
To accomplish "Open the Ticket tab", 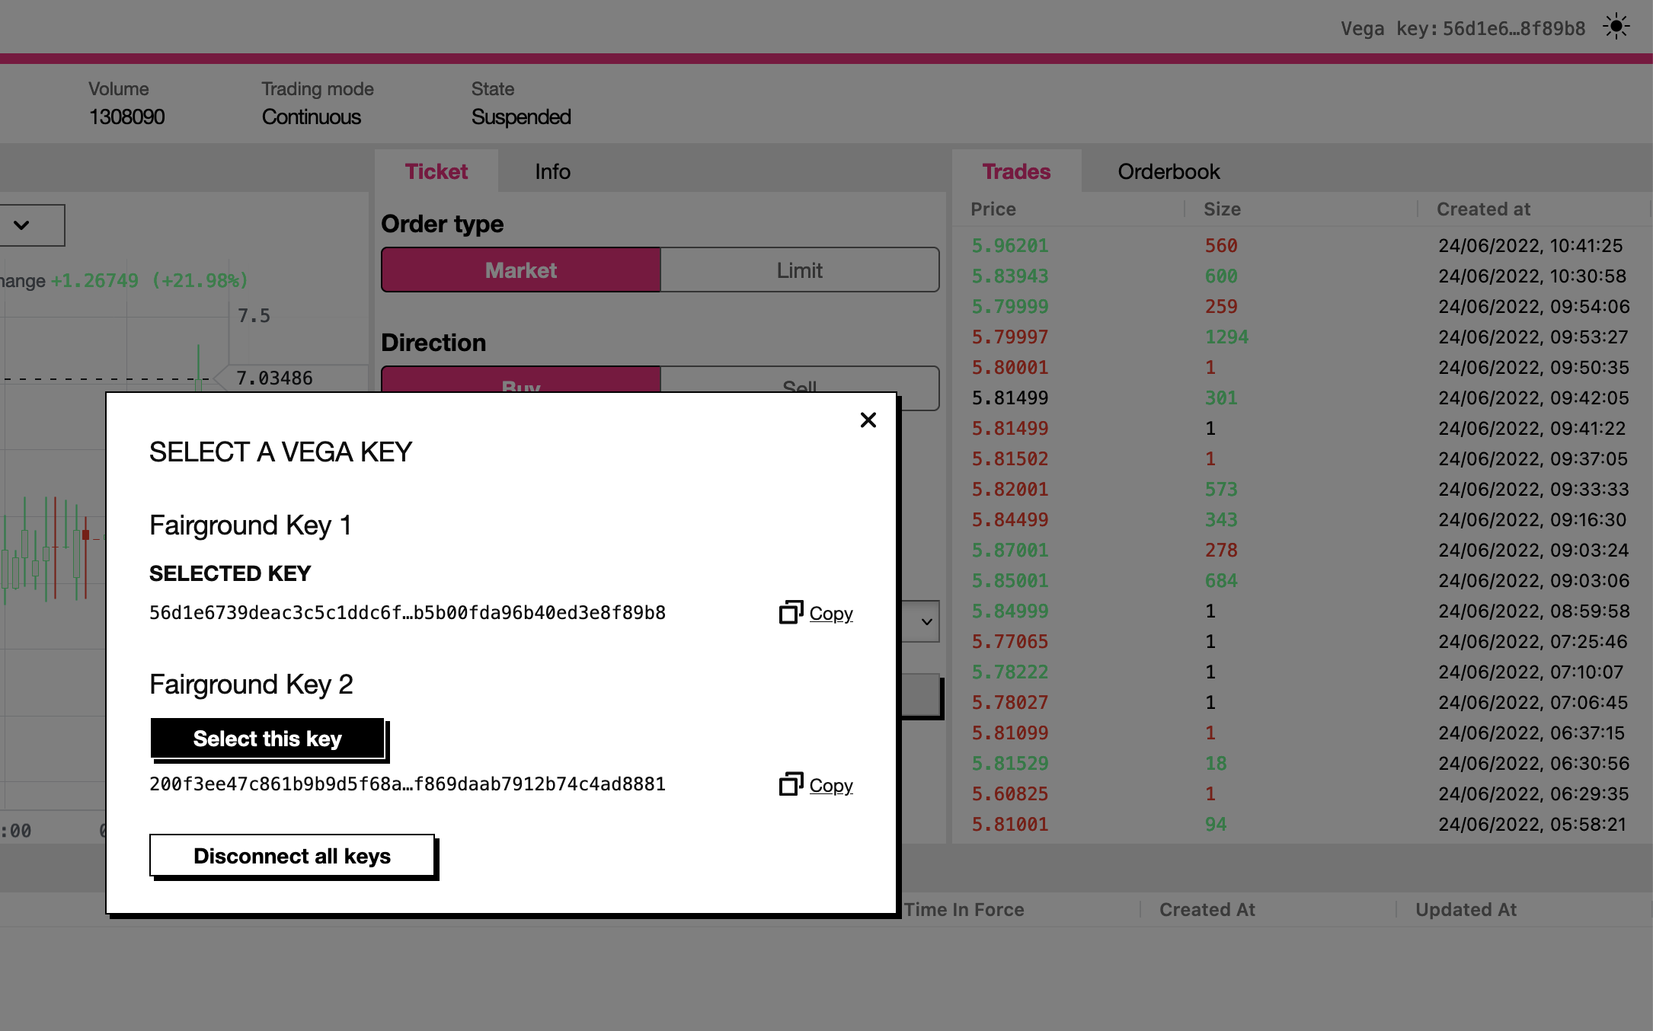I will [x=436, y=171].
